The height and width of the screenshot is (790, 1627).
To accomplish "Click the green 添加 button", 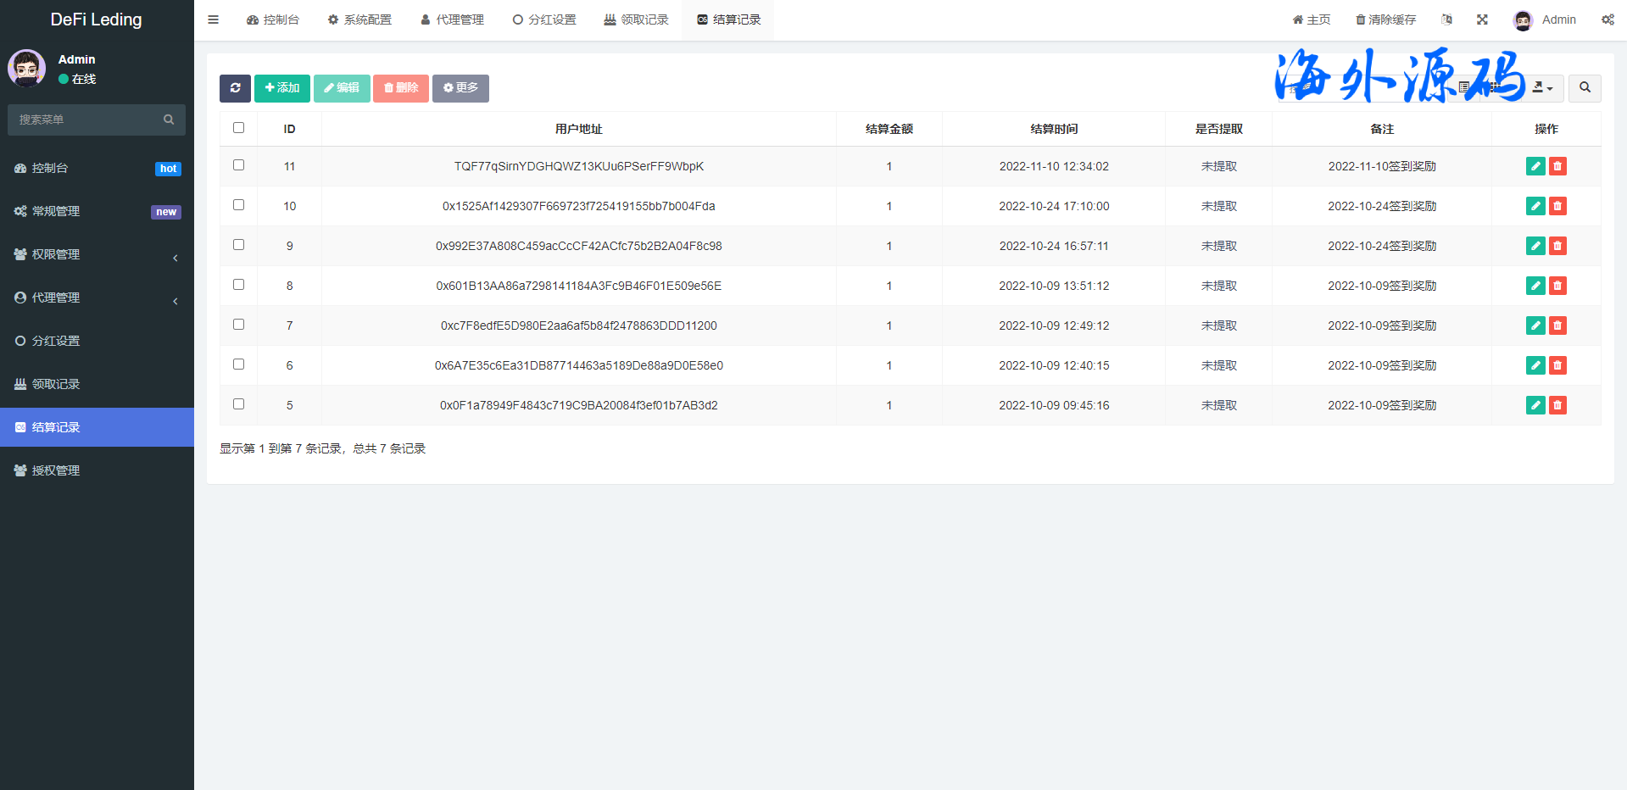I will (x=281, y=88).
